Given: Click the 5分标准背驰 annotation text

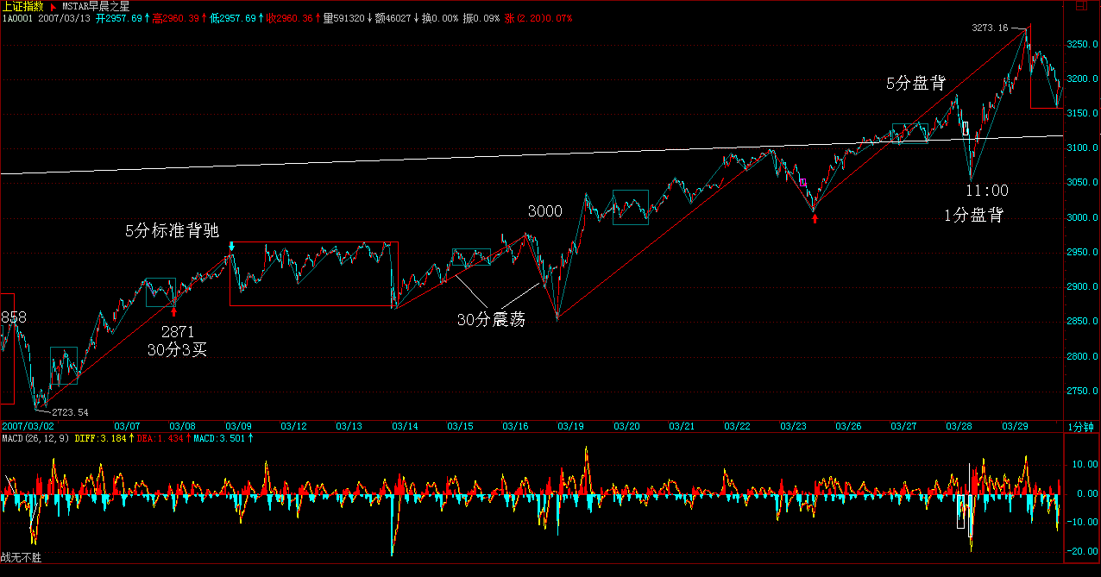Looking at the screenshot, I should click(172, 231).
